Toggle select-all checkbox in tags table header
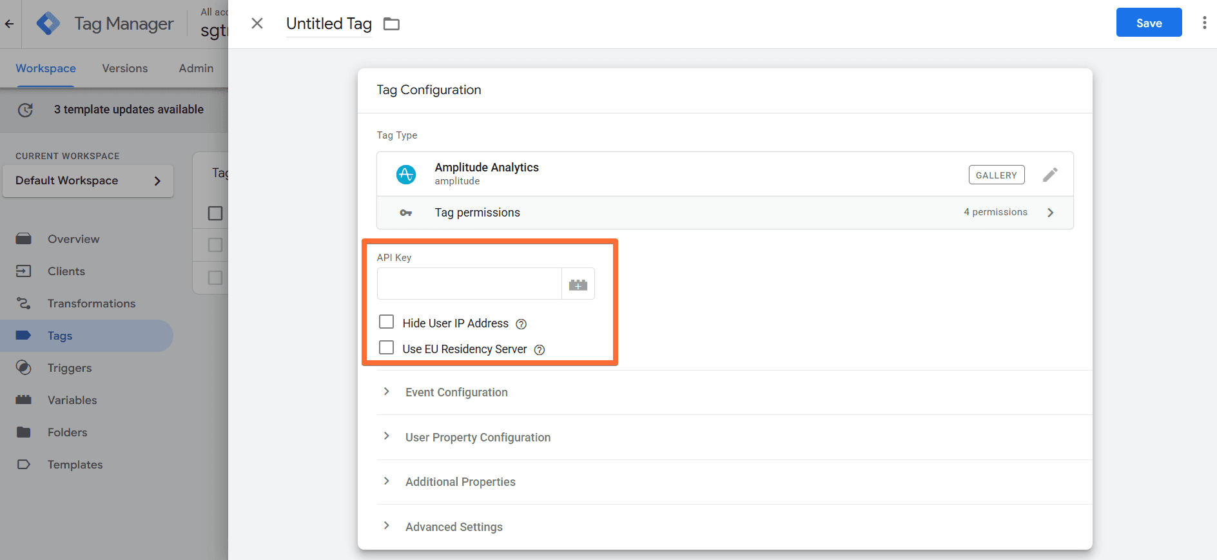The width and height of the screenshot is (1217, 560). [215, 213]
